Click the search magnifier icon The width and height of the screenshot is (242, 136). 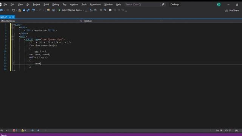point(163,5)
